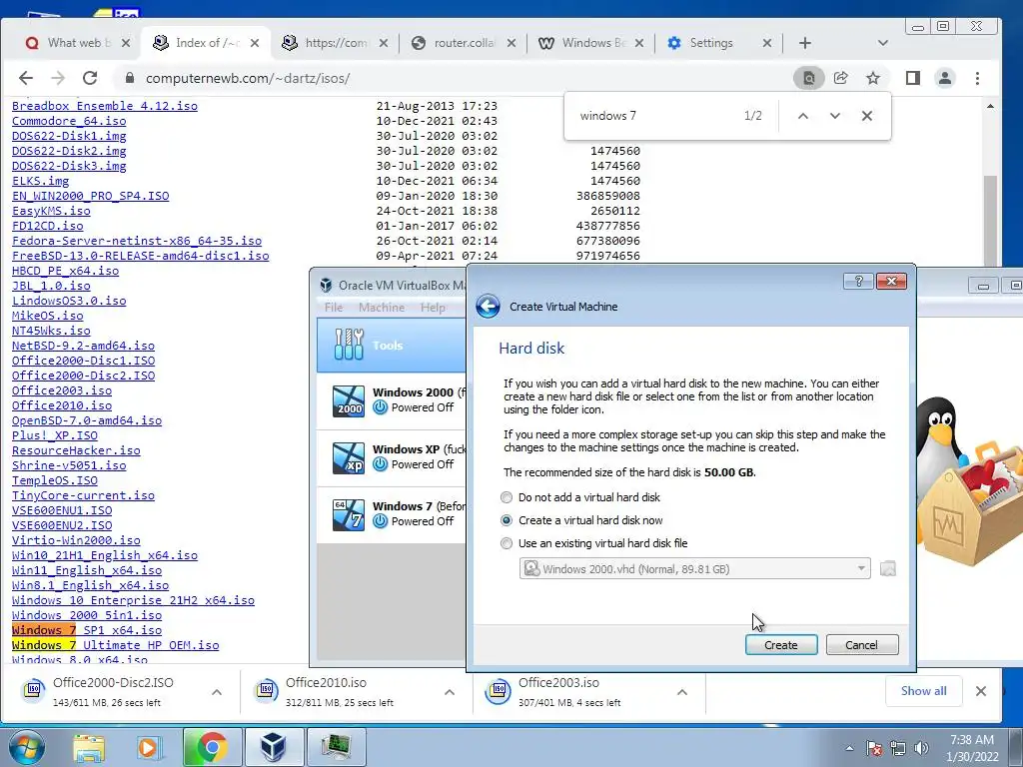Image resolution: width=1023 pixels, height=767 pixels.
Task: Open a new Chrome tab
Action: [x=805, y=43]
